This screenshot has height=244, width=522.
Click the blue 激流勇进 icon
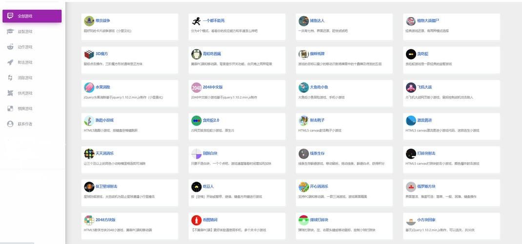(x=411, y=121)
